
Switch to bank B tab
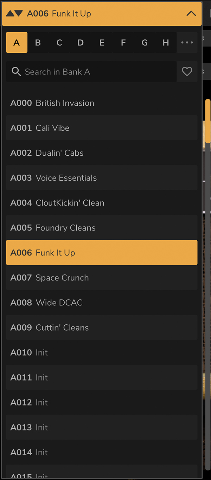point(38,43)
